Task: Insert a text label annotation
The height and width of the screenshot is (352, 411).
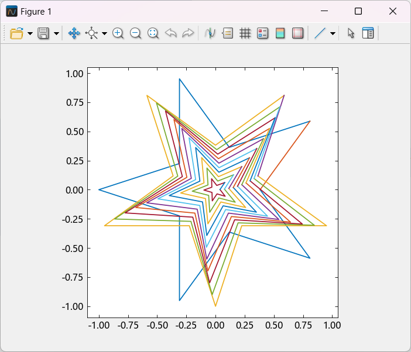Action: pyautogui.click(x=228, y=33)
